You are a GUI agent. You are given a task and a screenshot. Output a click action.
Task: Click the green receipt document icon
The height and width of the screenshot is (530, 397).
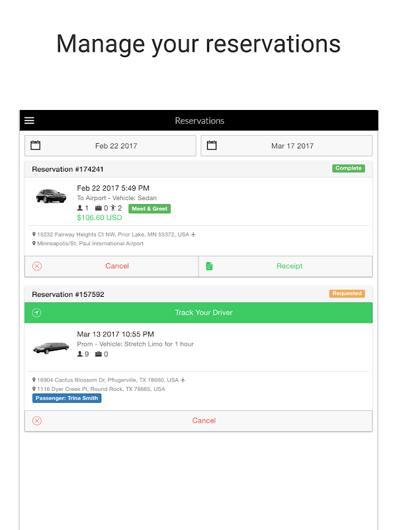coord(209,266)
